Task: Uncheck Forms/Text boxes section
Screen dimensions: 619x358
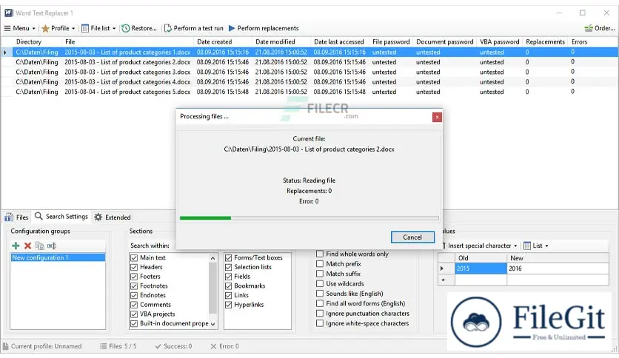Action: [x=228, y=257]
